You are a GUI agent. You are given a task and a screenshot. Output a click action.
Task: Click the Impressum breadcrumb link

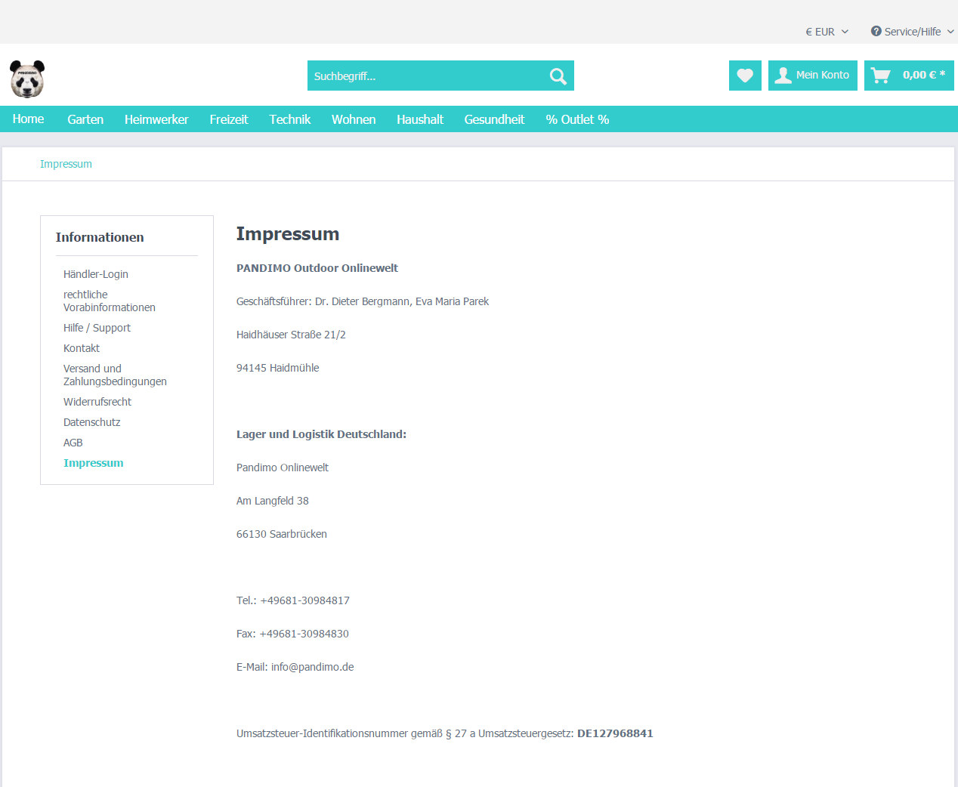66,164
